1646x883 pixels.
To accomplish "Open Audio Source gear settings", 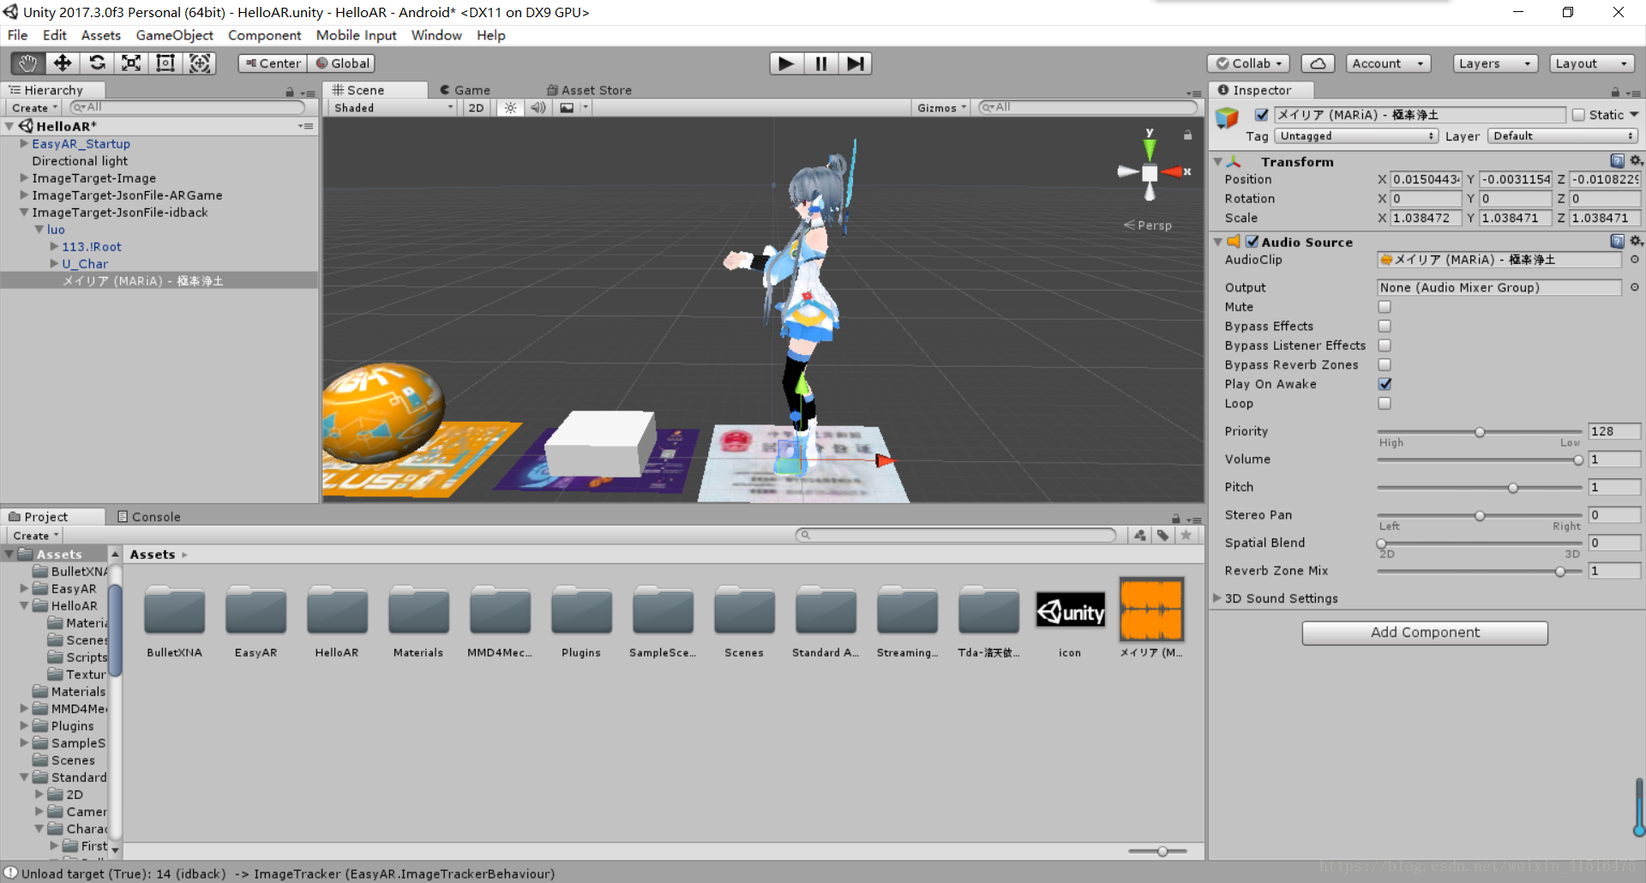I will [1636, 242].
